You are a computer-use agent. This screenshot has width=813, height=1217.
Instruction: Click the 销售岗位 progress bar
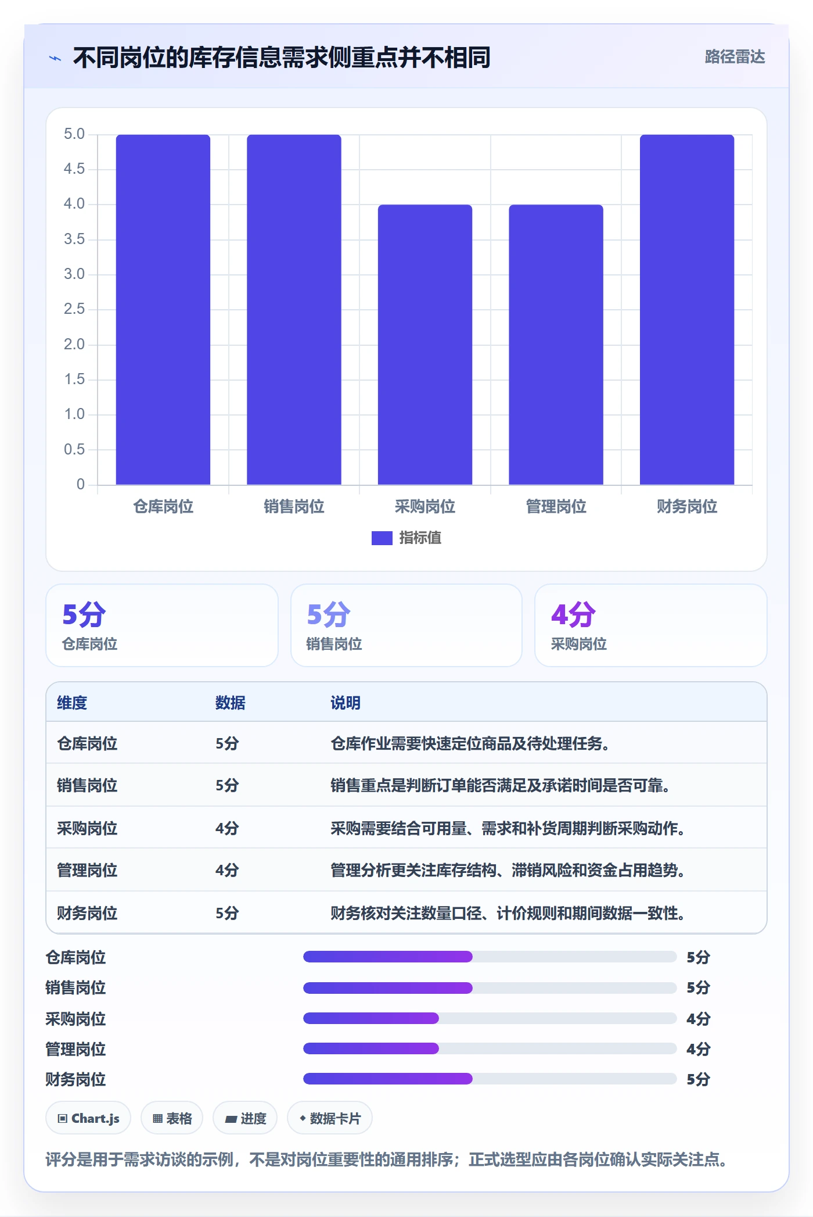(490, 987)
